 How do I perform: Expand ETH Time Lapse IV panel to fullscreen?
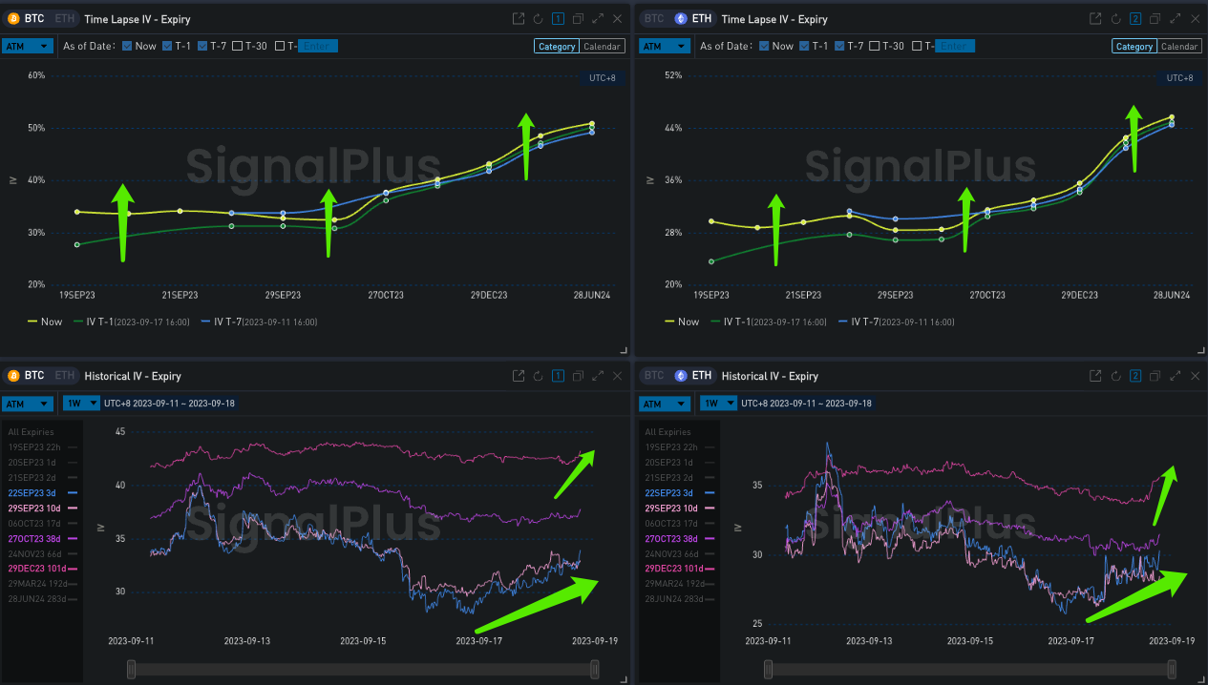(1176, 19)
